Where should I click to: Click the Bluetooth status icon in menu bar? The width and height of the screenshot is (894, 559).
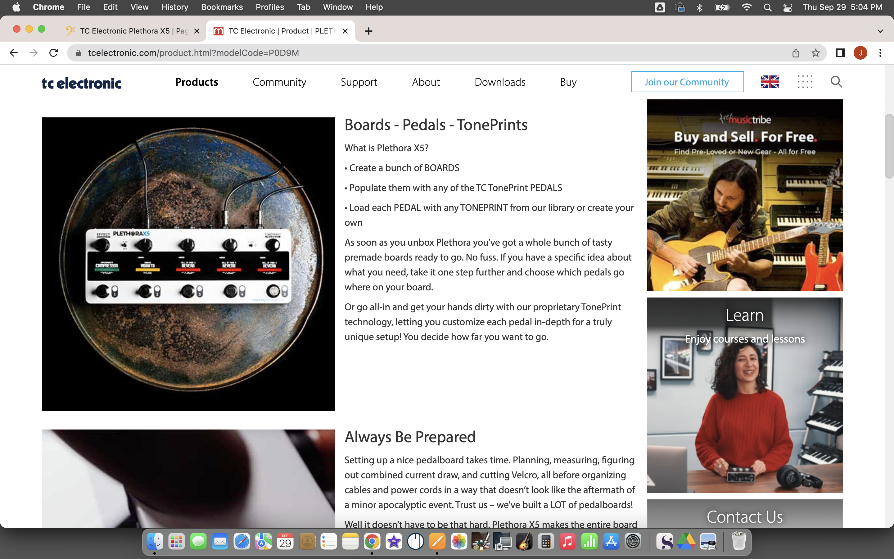coord(699,7)
